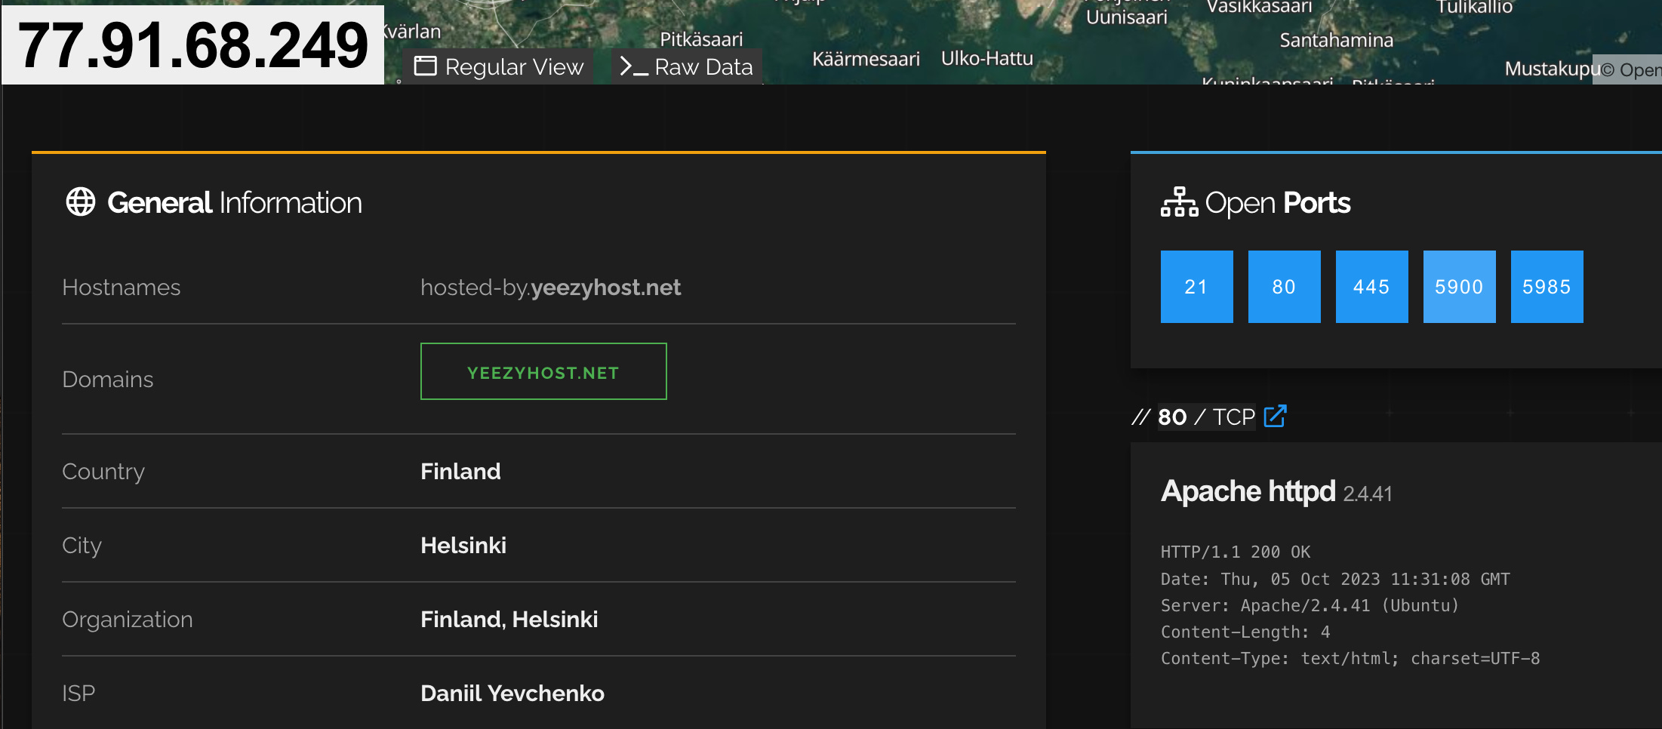Click the hostname hosted-by.yeezyhost.net

tap(550, 288)
